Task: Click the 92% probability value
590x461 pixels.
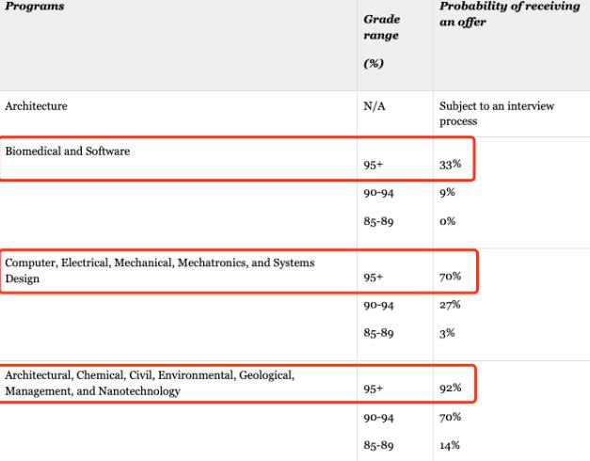Action: point(450,388)
